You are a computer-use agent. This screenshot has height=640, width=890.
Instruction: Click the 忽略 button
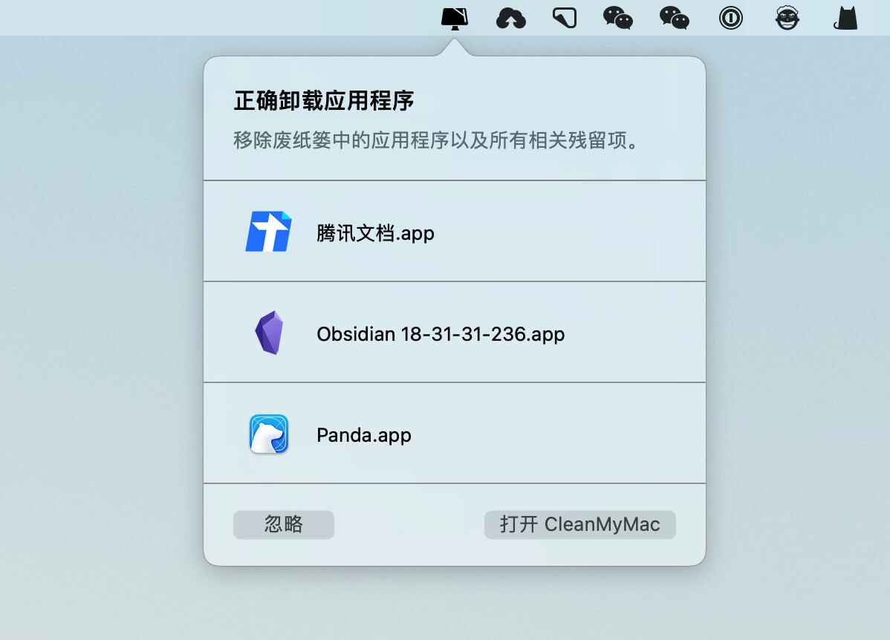point(284,524)
